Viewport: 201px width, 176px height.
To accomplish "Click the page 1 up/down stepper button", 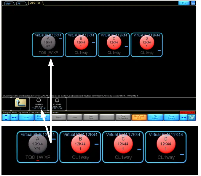I will [x=6, y=118].
